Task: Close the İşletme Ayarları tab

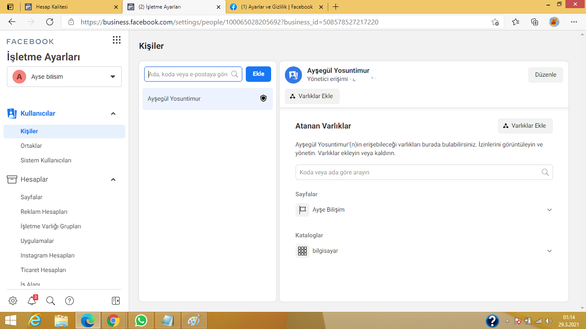Action: point(219,7)
